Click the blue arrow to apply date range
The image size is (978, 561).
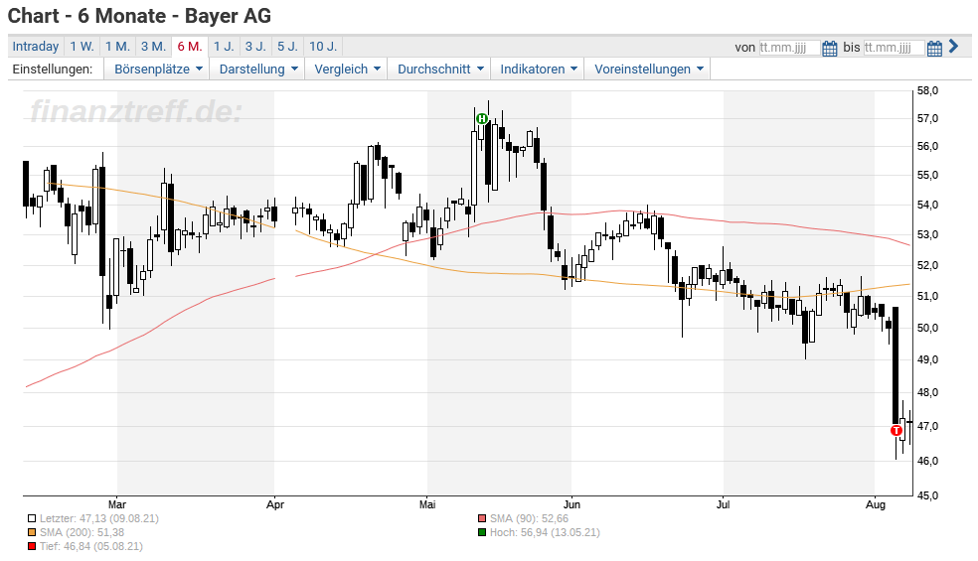click(x=953, y=46)
